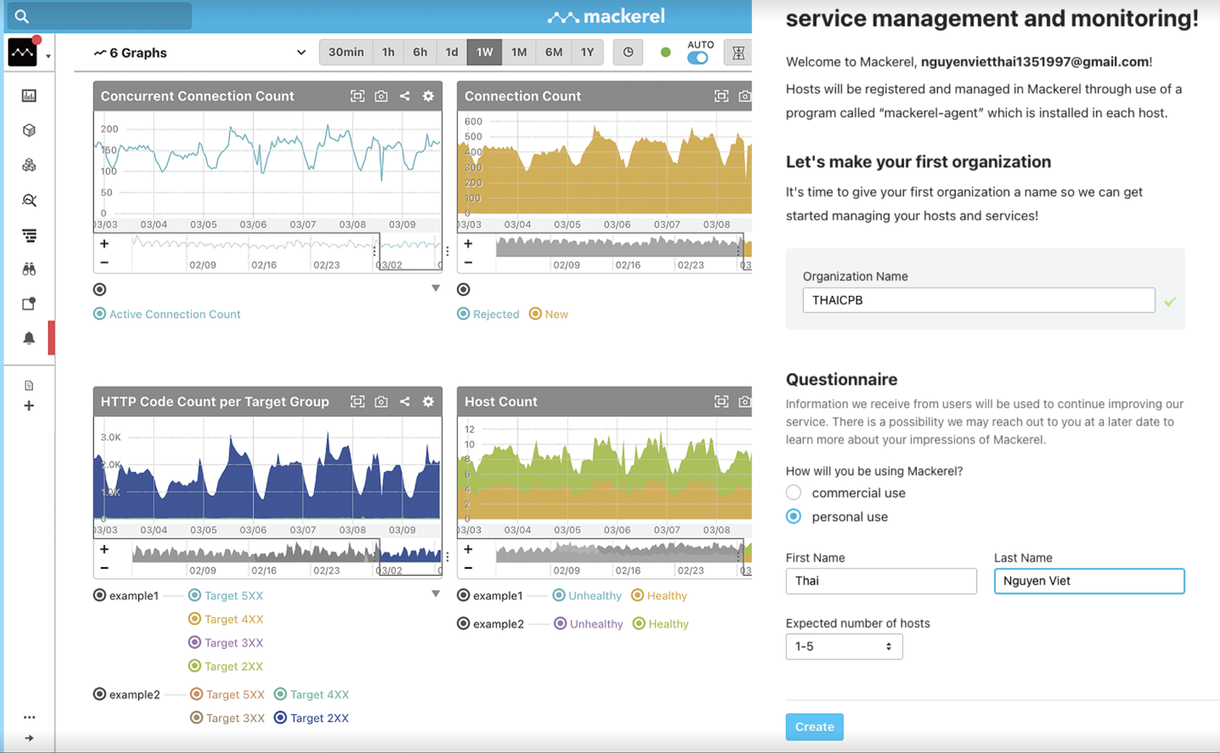Click the search magnifier icon

21,16
